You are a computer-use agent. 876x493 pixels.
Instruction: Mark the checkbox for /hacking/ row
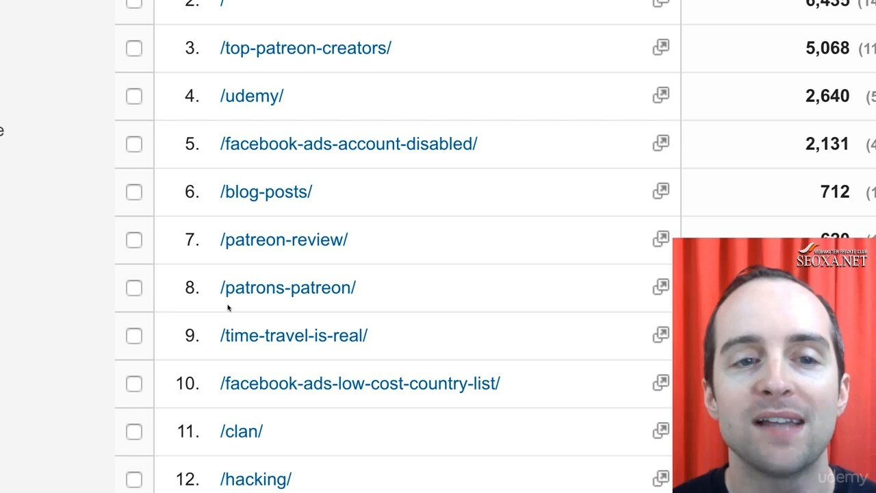pyautogui.click(x=134, y=480)
